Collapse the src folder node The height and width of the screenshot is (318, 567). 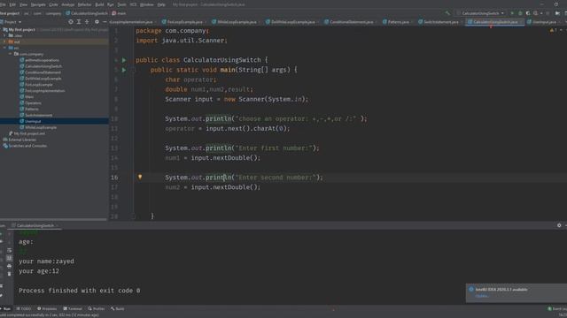click(4, 48)
